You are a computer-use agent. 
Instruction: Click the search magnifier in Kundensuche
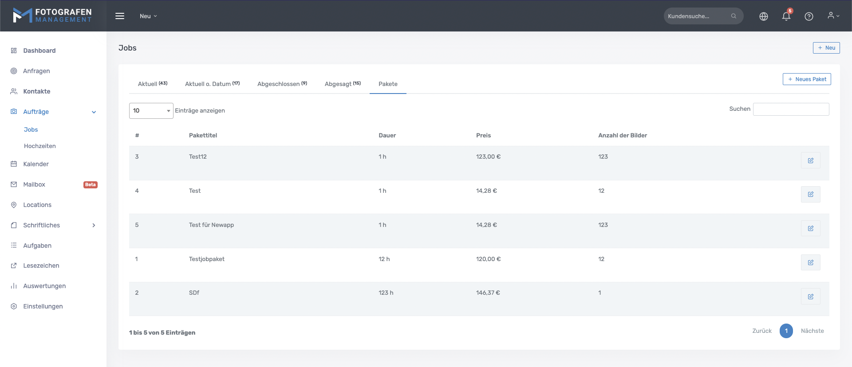734,16
